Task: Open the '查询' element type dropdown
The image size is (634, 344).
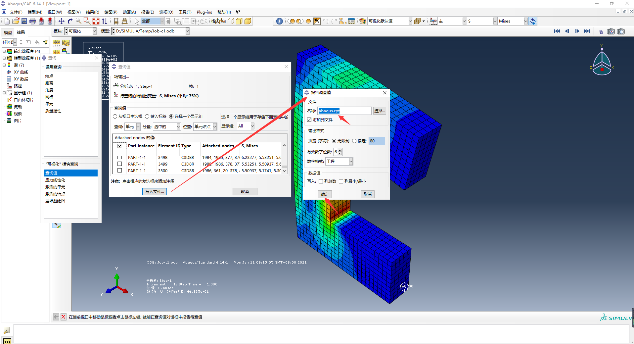Action: click(138, 127)
